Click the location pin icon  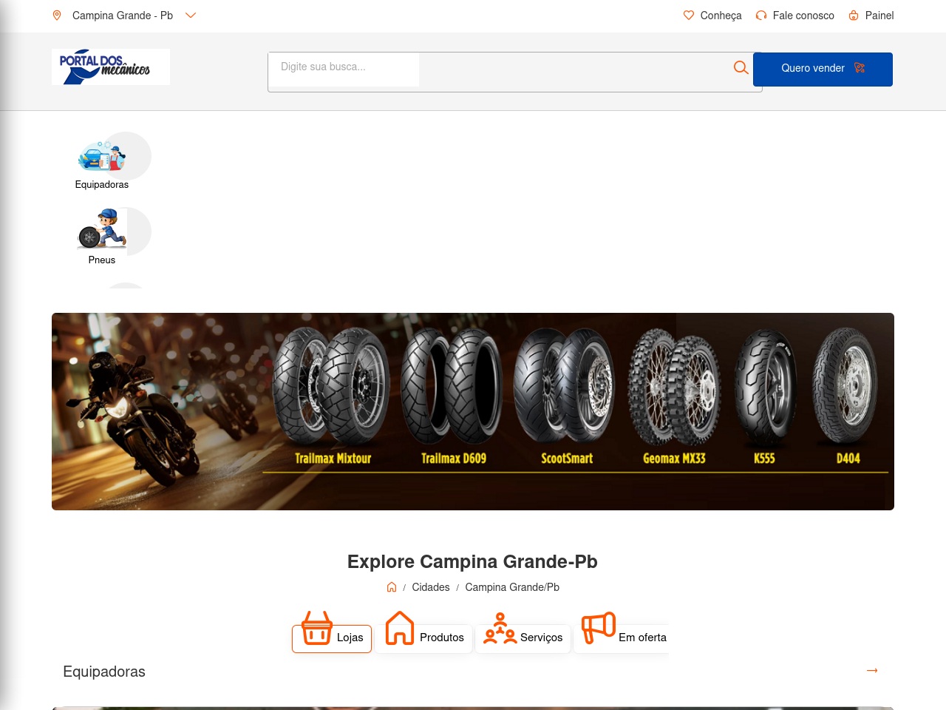(57, 16)
